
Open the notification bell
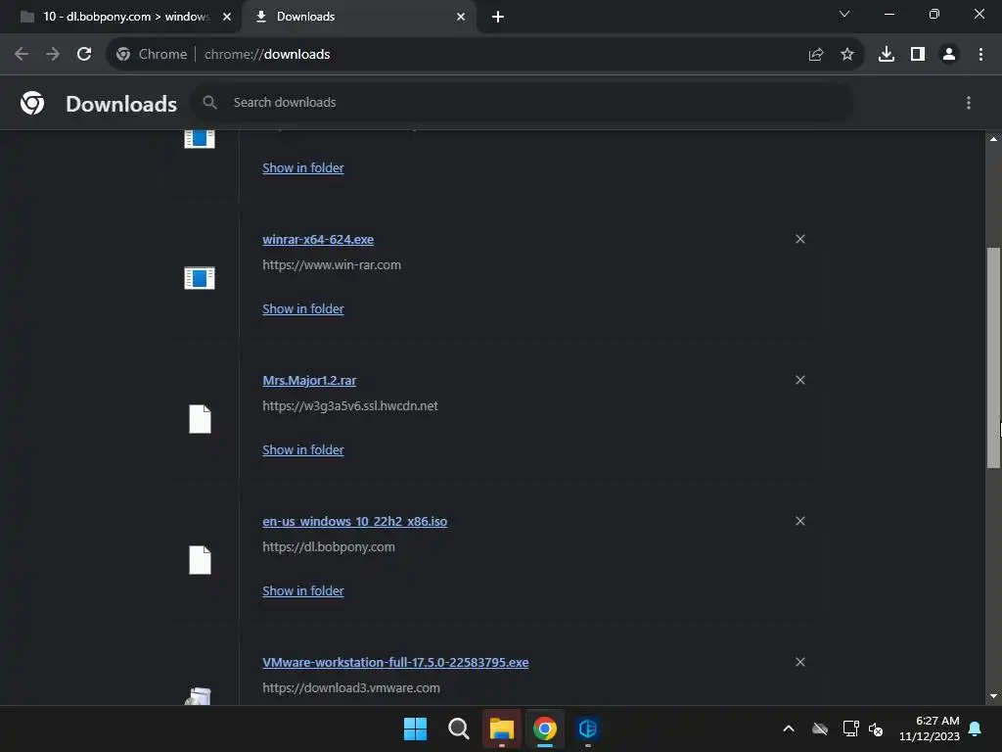[976, 728]
